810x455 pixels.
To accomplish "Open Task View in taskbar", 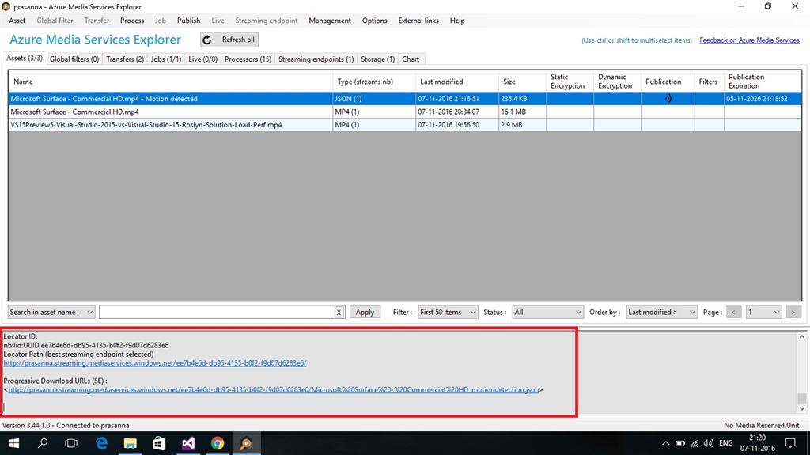I will click(71, 443).
